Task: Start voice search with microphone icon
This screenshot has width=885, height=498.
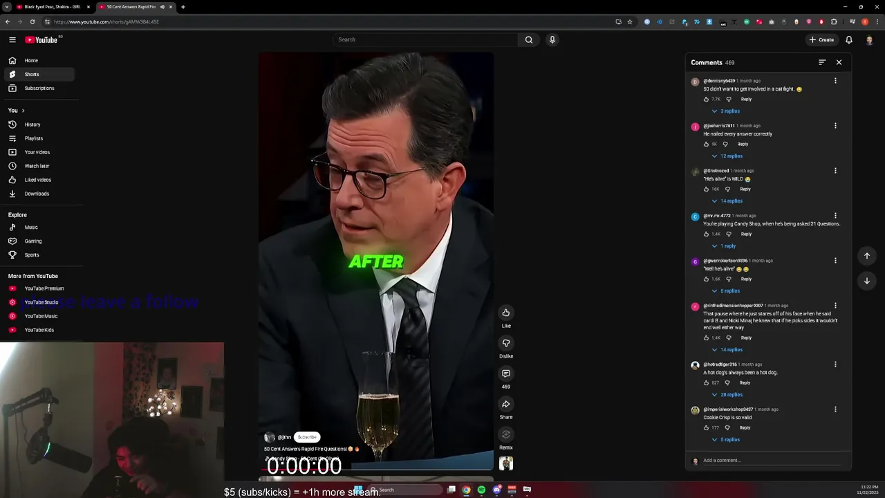Action: tap(552, 39)
